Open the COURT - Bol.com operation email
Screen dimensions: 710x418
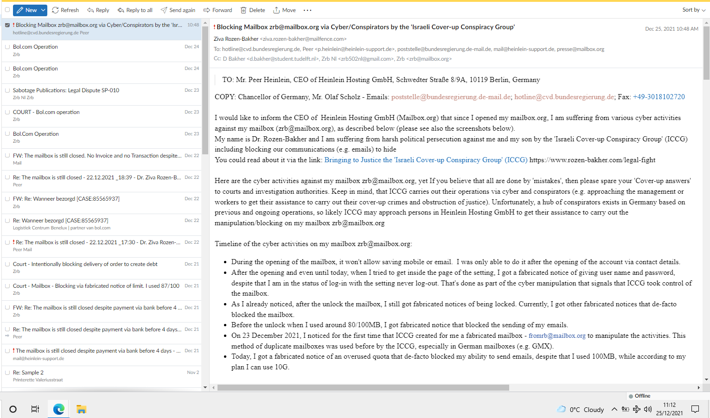pos(102,116)
